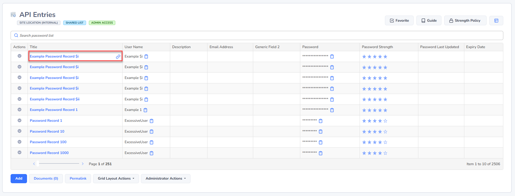The image size is (515, 196).
Task: Click the Expiry Date column header
Action: [x=475, y=47]
